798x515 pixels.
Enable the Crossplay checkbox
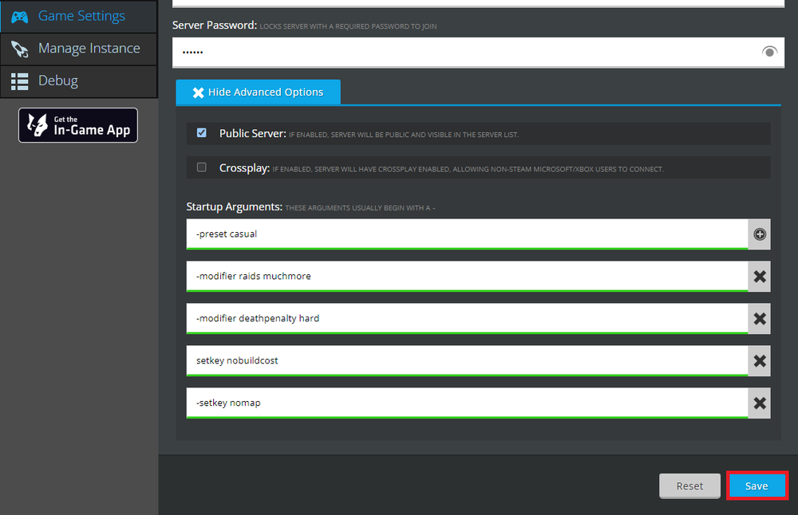point(201,168)
